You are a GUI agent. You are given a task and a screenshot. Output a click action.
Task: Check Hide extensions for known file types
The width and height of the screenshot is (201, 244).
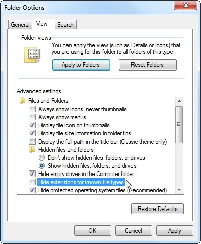(32, 182)
